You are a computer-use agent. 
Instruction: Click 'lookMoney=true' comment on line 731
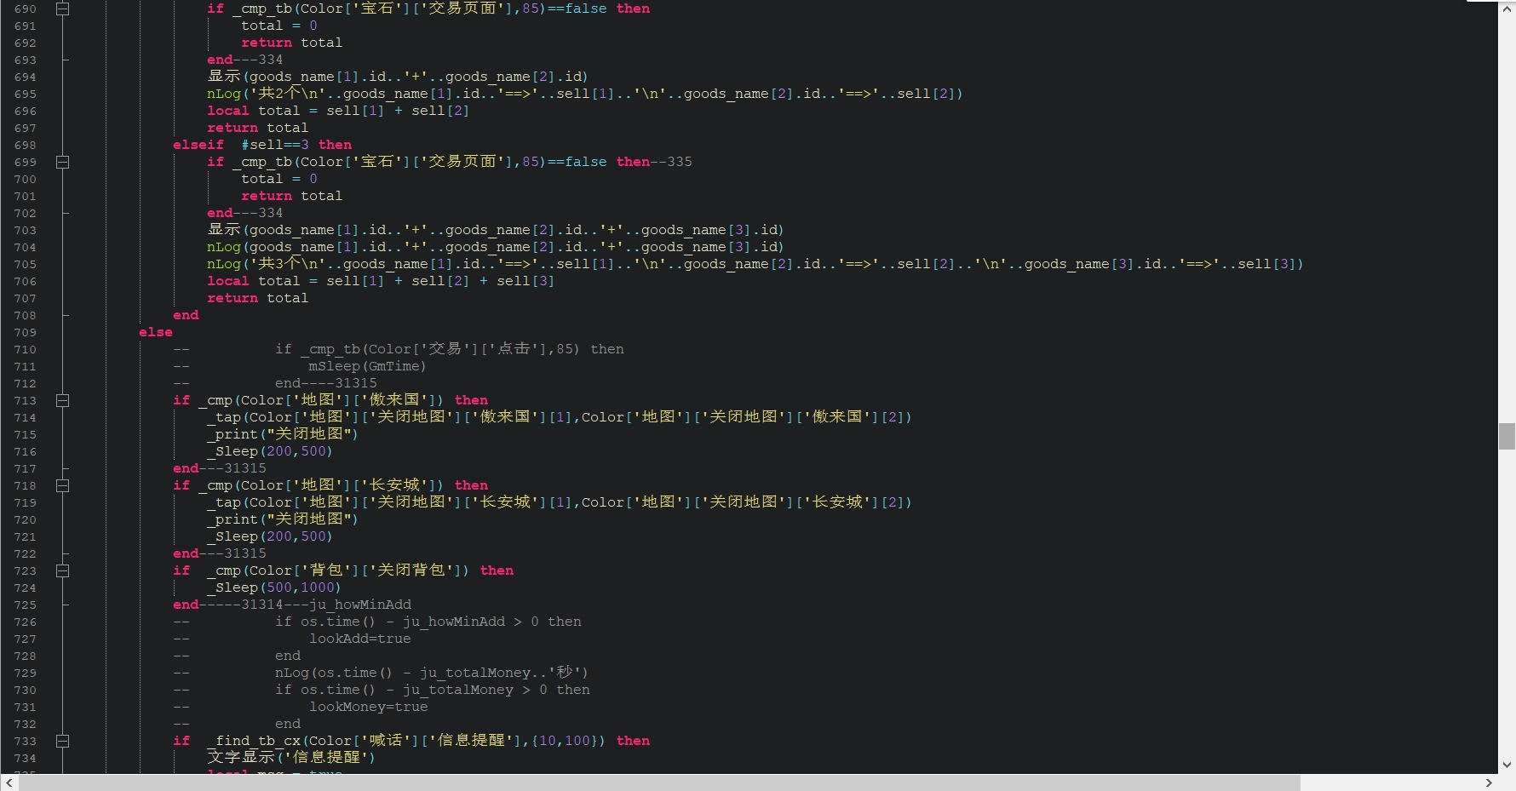click(x=368, y=707)
